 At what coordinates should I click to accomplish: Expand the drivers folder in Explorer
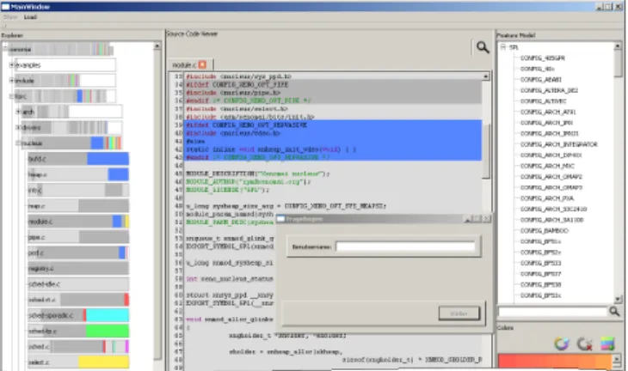click(x=18, y=127)
